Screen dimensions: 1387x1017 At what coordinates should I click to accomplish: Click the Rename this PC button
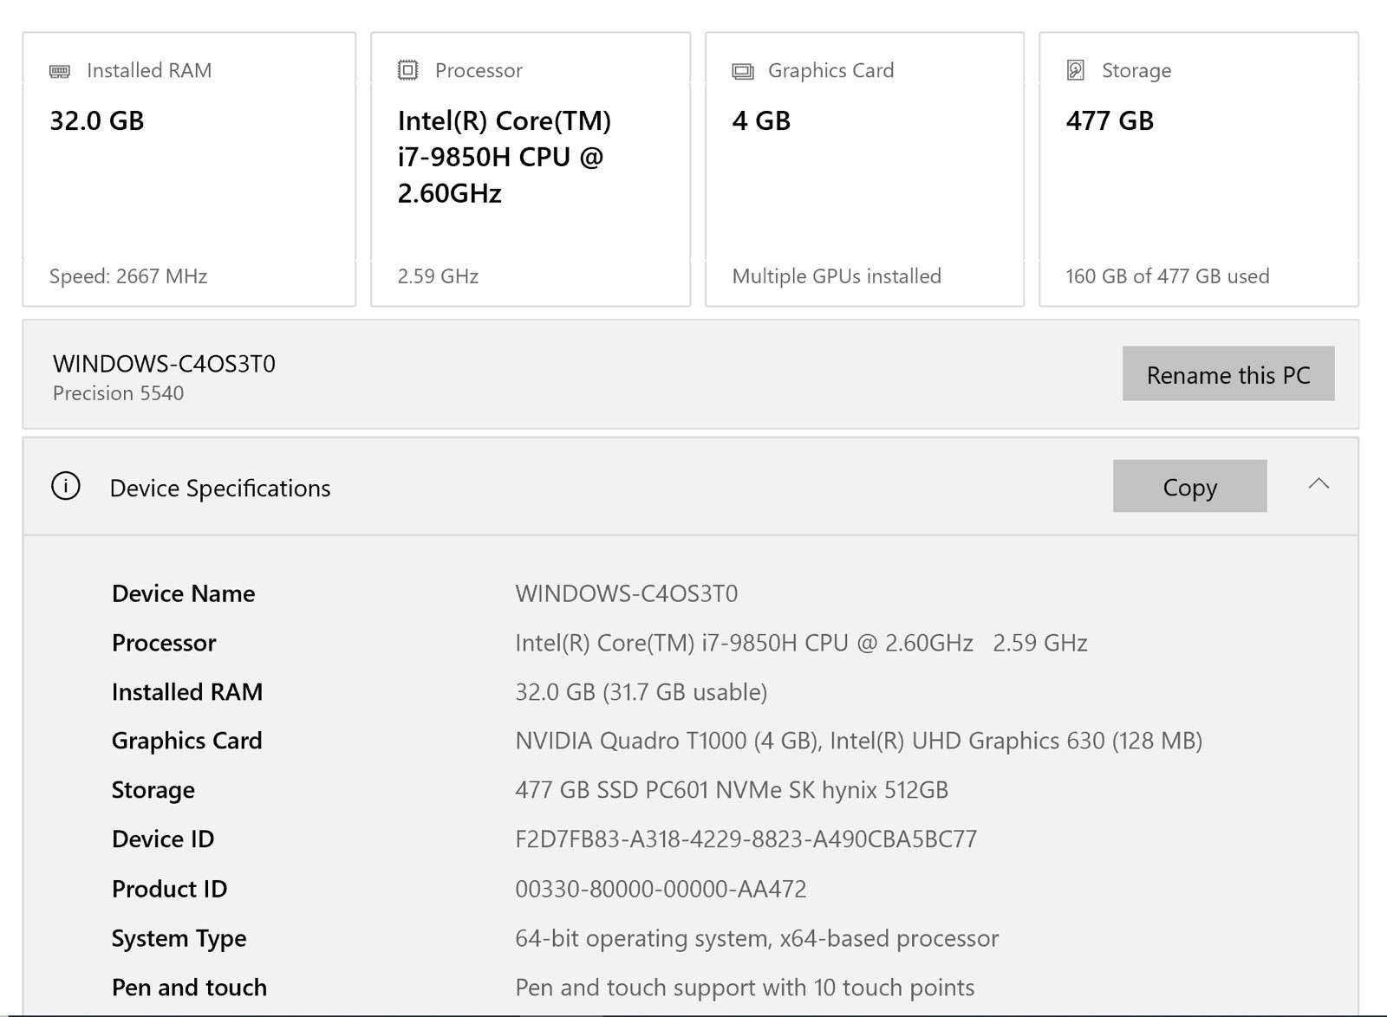(1228, 374)
